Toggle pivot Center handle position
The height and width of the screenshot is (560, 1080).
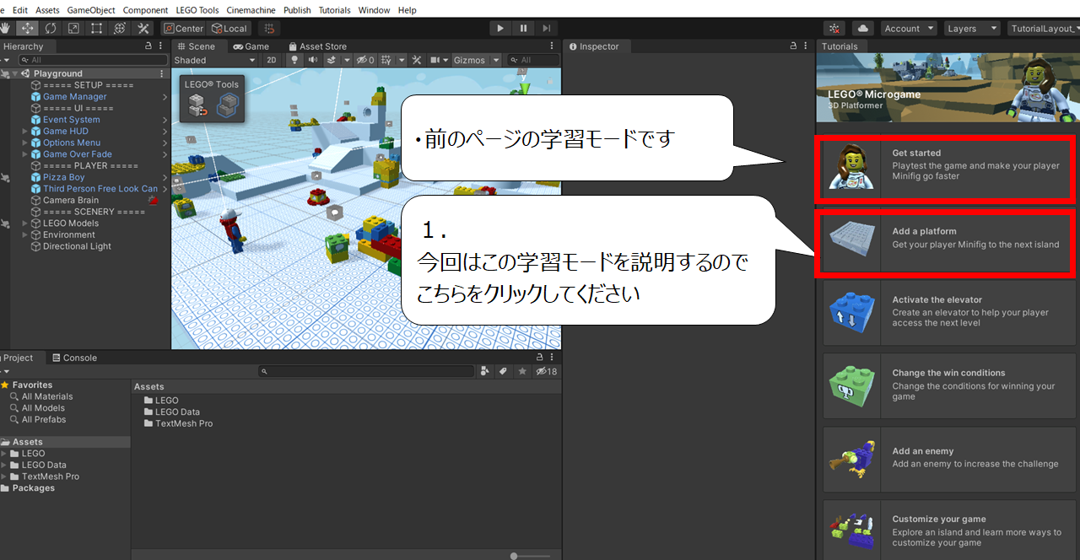click(183, 28)
